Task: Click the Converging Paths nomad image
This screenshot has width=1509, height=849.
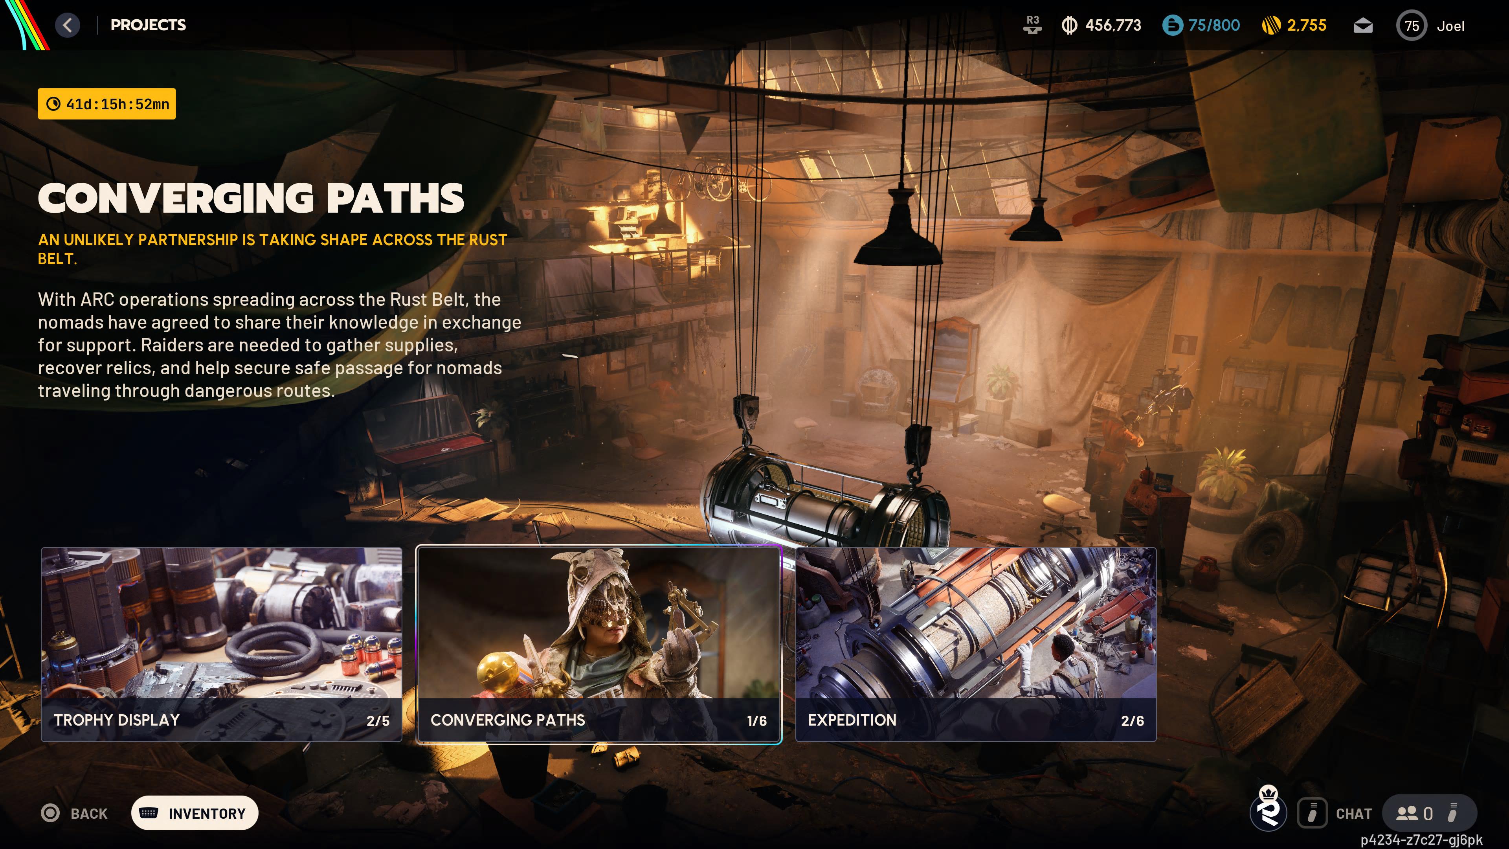Action: tap(598, 623)
